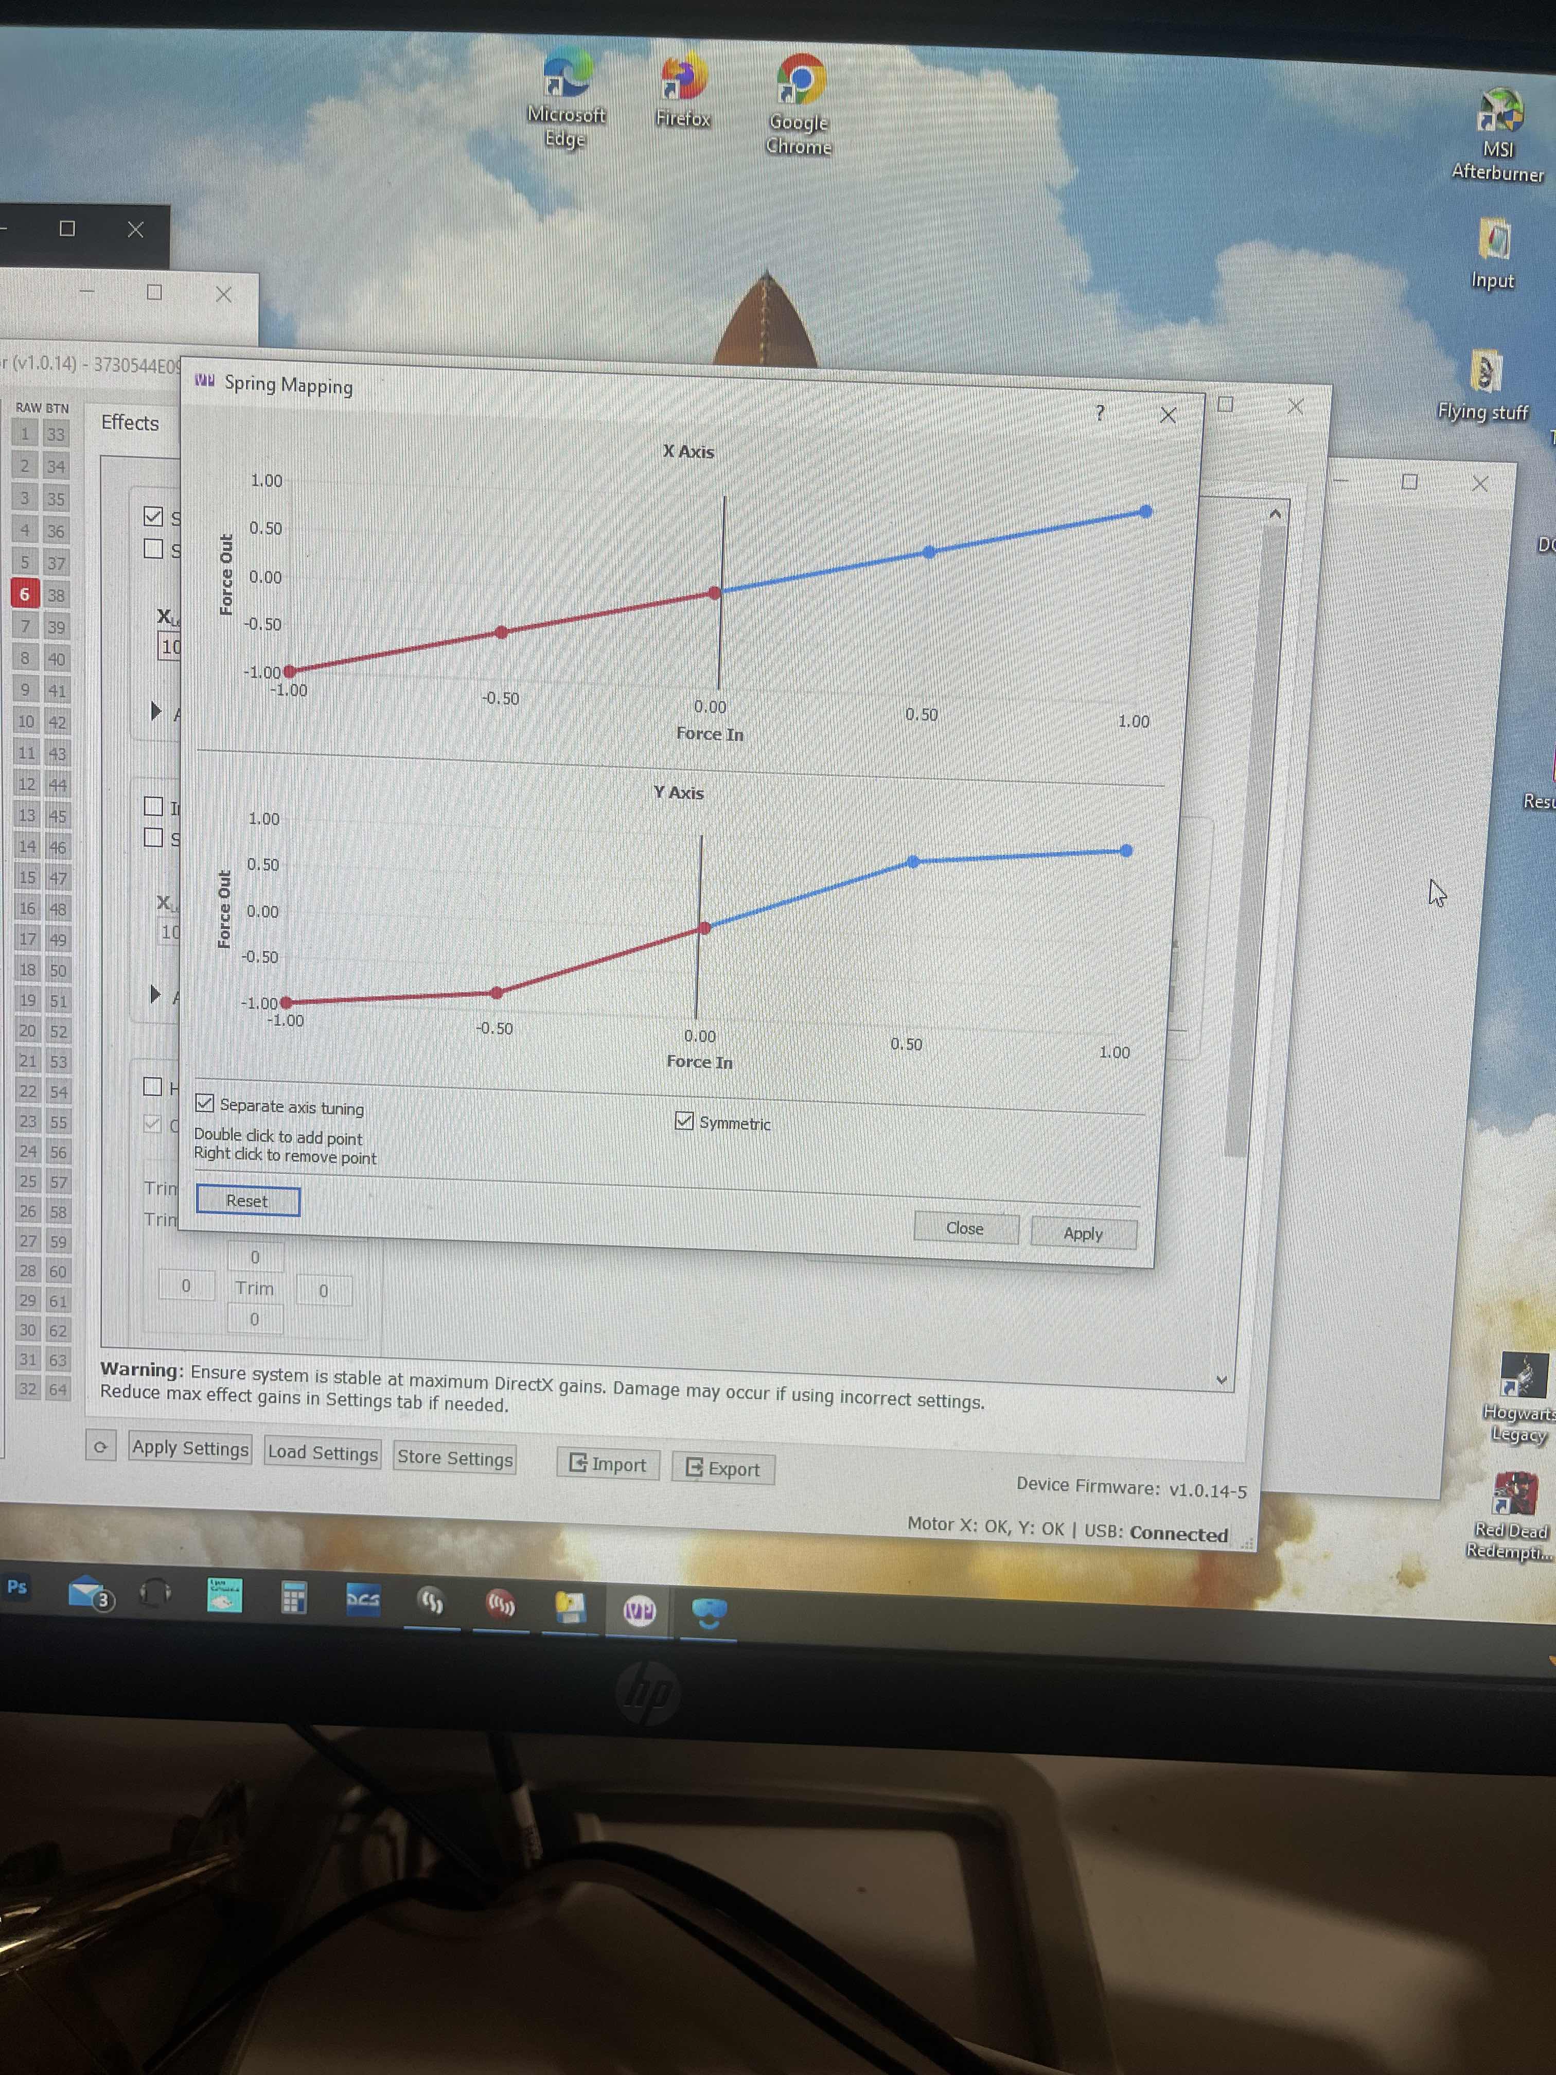Click the Reset button in Spring Mapping
The image size is (1556, 2075).
coord(247,1201)
